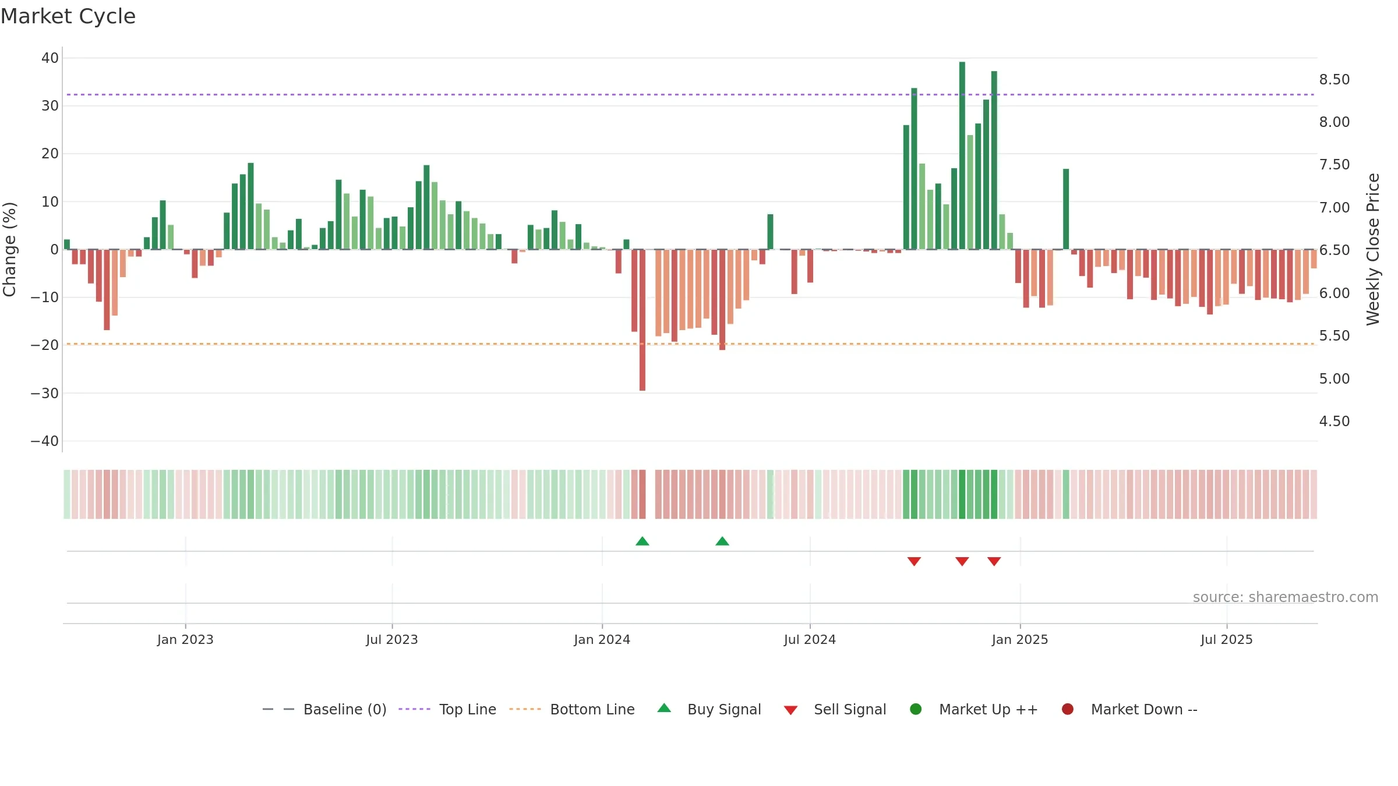Select the first sell signal marker after Jul 2024
The width and height of the screenshot is (1398, 786).
click(x=914, y=561)
